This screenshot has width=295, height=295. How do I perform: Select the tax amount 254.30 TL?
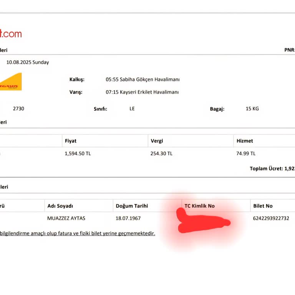[x=162, y=154]
